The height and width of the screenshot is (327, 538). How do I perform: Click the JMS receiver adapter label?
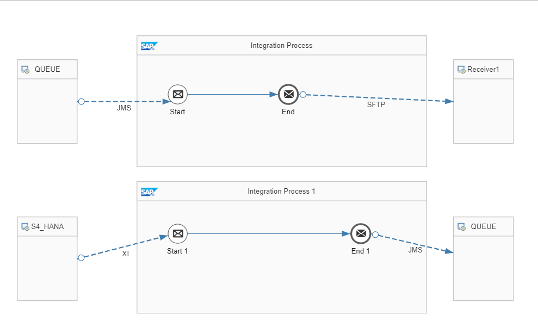[x=415, y=250]
